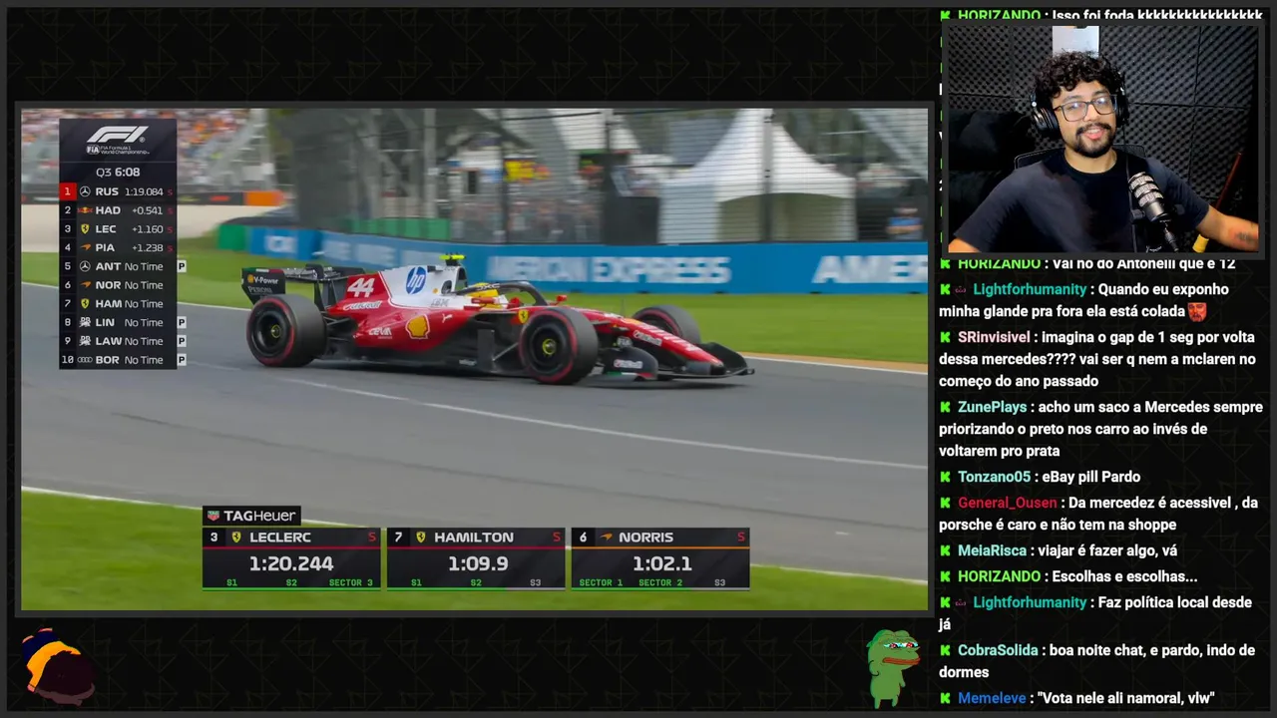Click the pit 'P' marker next to LAW
Viewport: 1277px width, 718px height.
(x=182, y=341)
